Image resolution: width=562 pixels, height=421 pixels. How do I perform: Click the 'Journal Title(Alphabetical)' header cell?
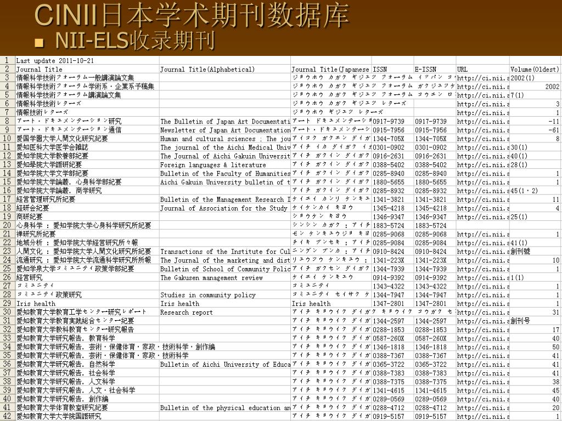click(x=224, y=69)
